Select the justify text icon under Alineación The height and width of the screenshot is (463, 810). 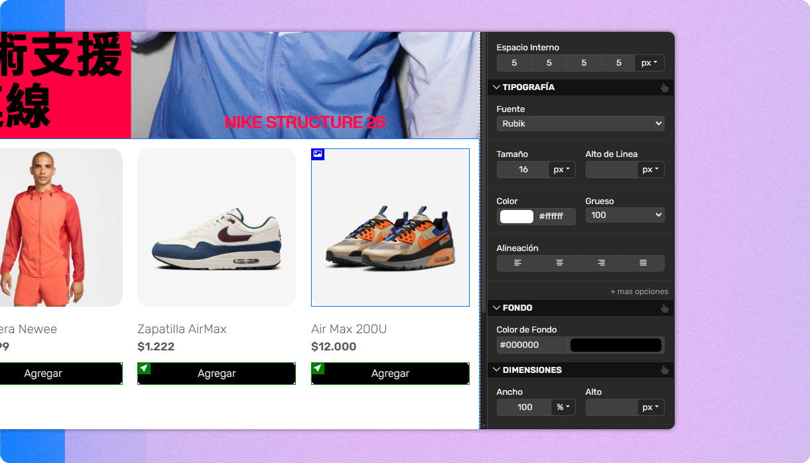tap(643, 263)
